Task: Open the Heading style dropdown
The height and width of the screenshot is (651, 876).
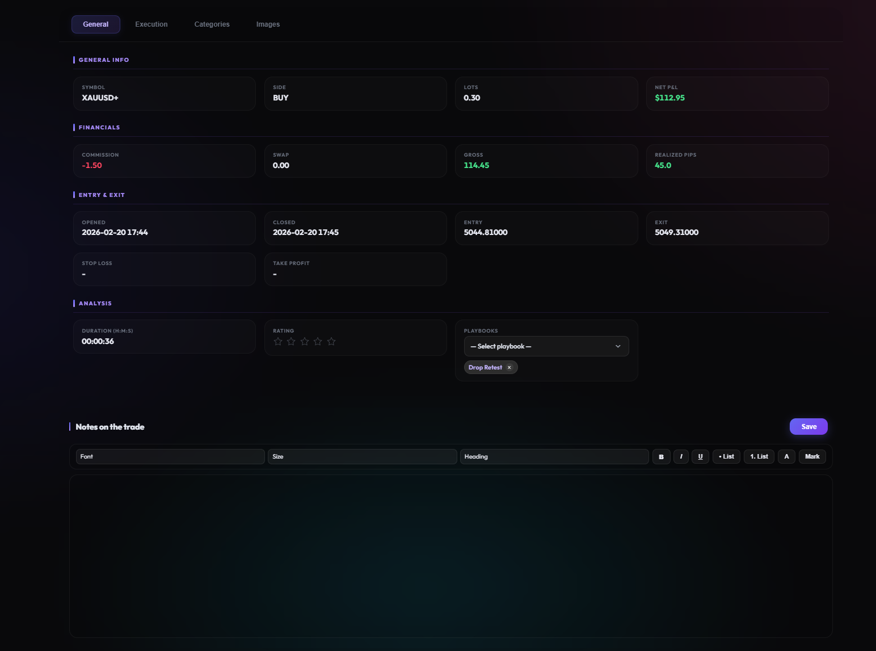Action: pos(554,457)
